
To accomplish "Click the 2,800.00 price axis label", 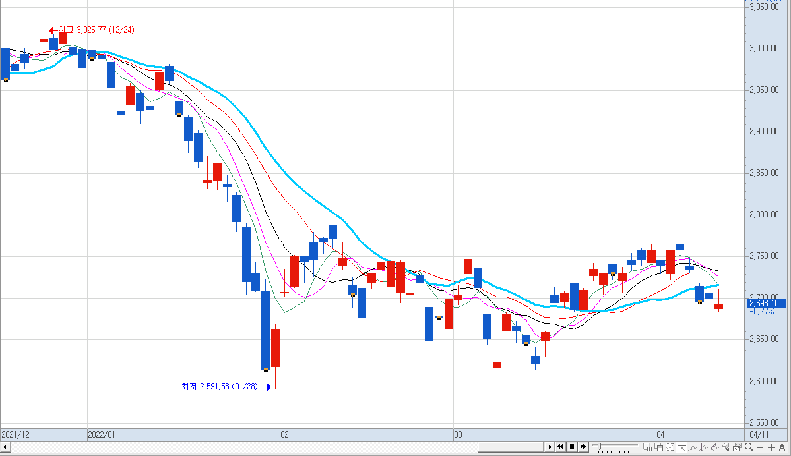I will 764,215.
